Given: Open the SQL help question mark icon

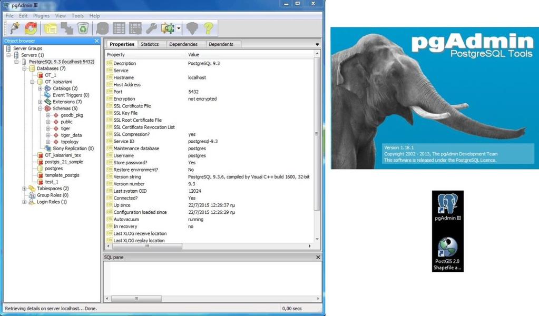Looking at the screenshot, I should pyautogui.click(x=208, y=28).
